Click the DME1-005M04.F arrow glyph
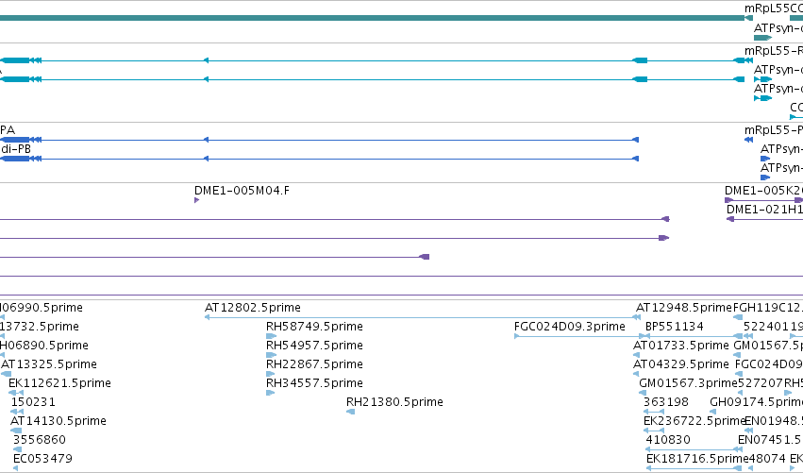The height and width of the screenshot is (473, 803). coord(196,200)
